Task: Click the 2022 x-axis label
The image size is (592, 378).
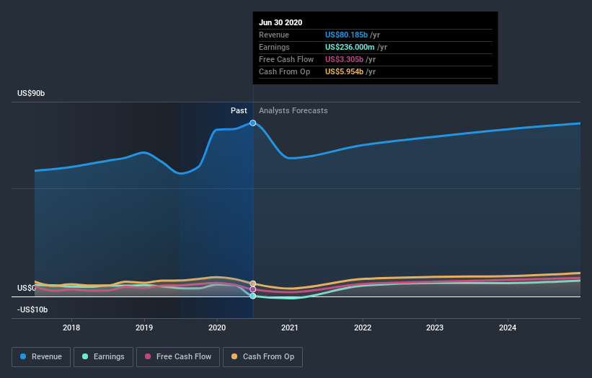Action: tap(363, 328)
